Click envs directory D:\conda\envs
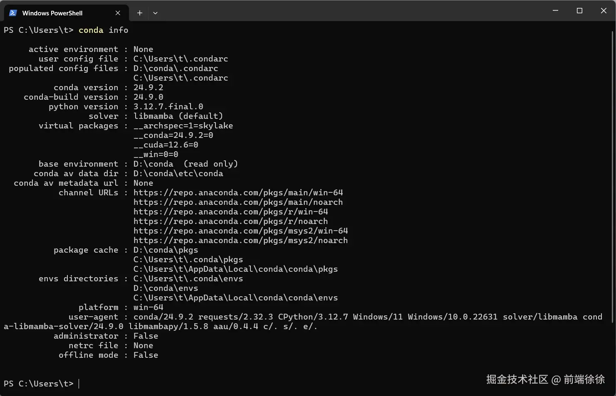The image size is (616, 396). [x=166, y=288]
